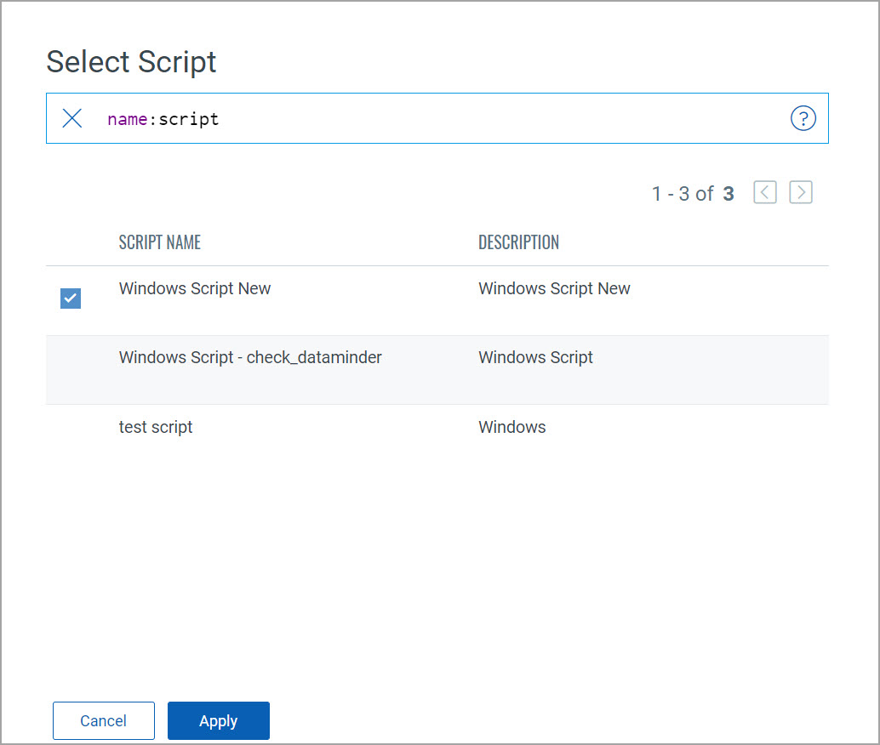Image resolution: width=880 pixels, height=745 pixels.
Task: Clear the search field using the X icon
Action: (x=71, y=118)
